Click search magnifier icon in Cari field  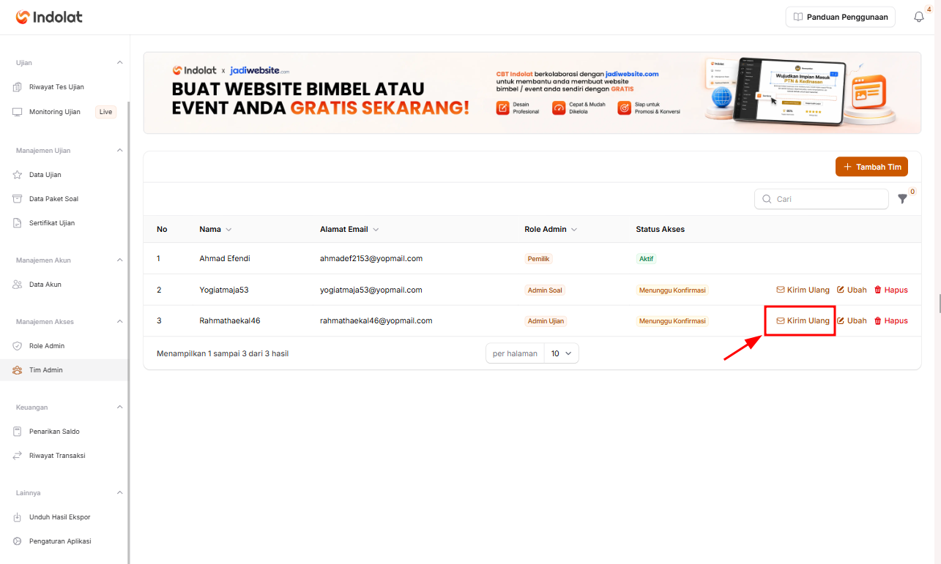pyautogui.click(x=767, y=199)
